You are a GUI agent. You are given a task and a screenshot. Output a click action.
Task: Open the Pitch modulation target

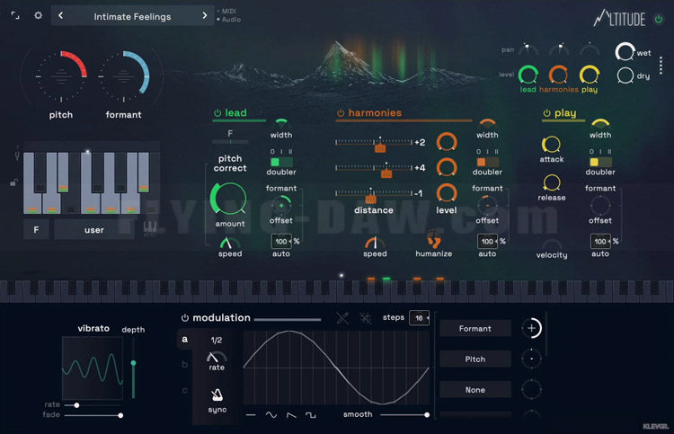[x=475, y=359]
